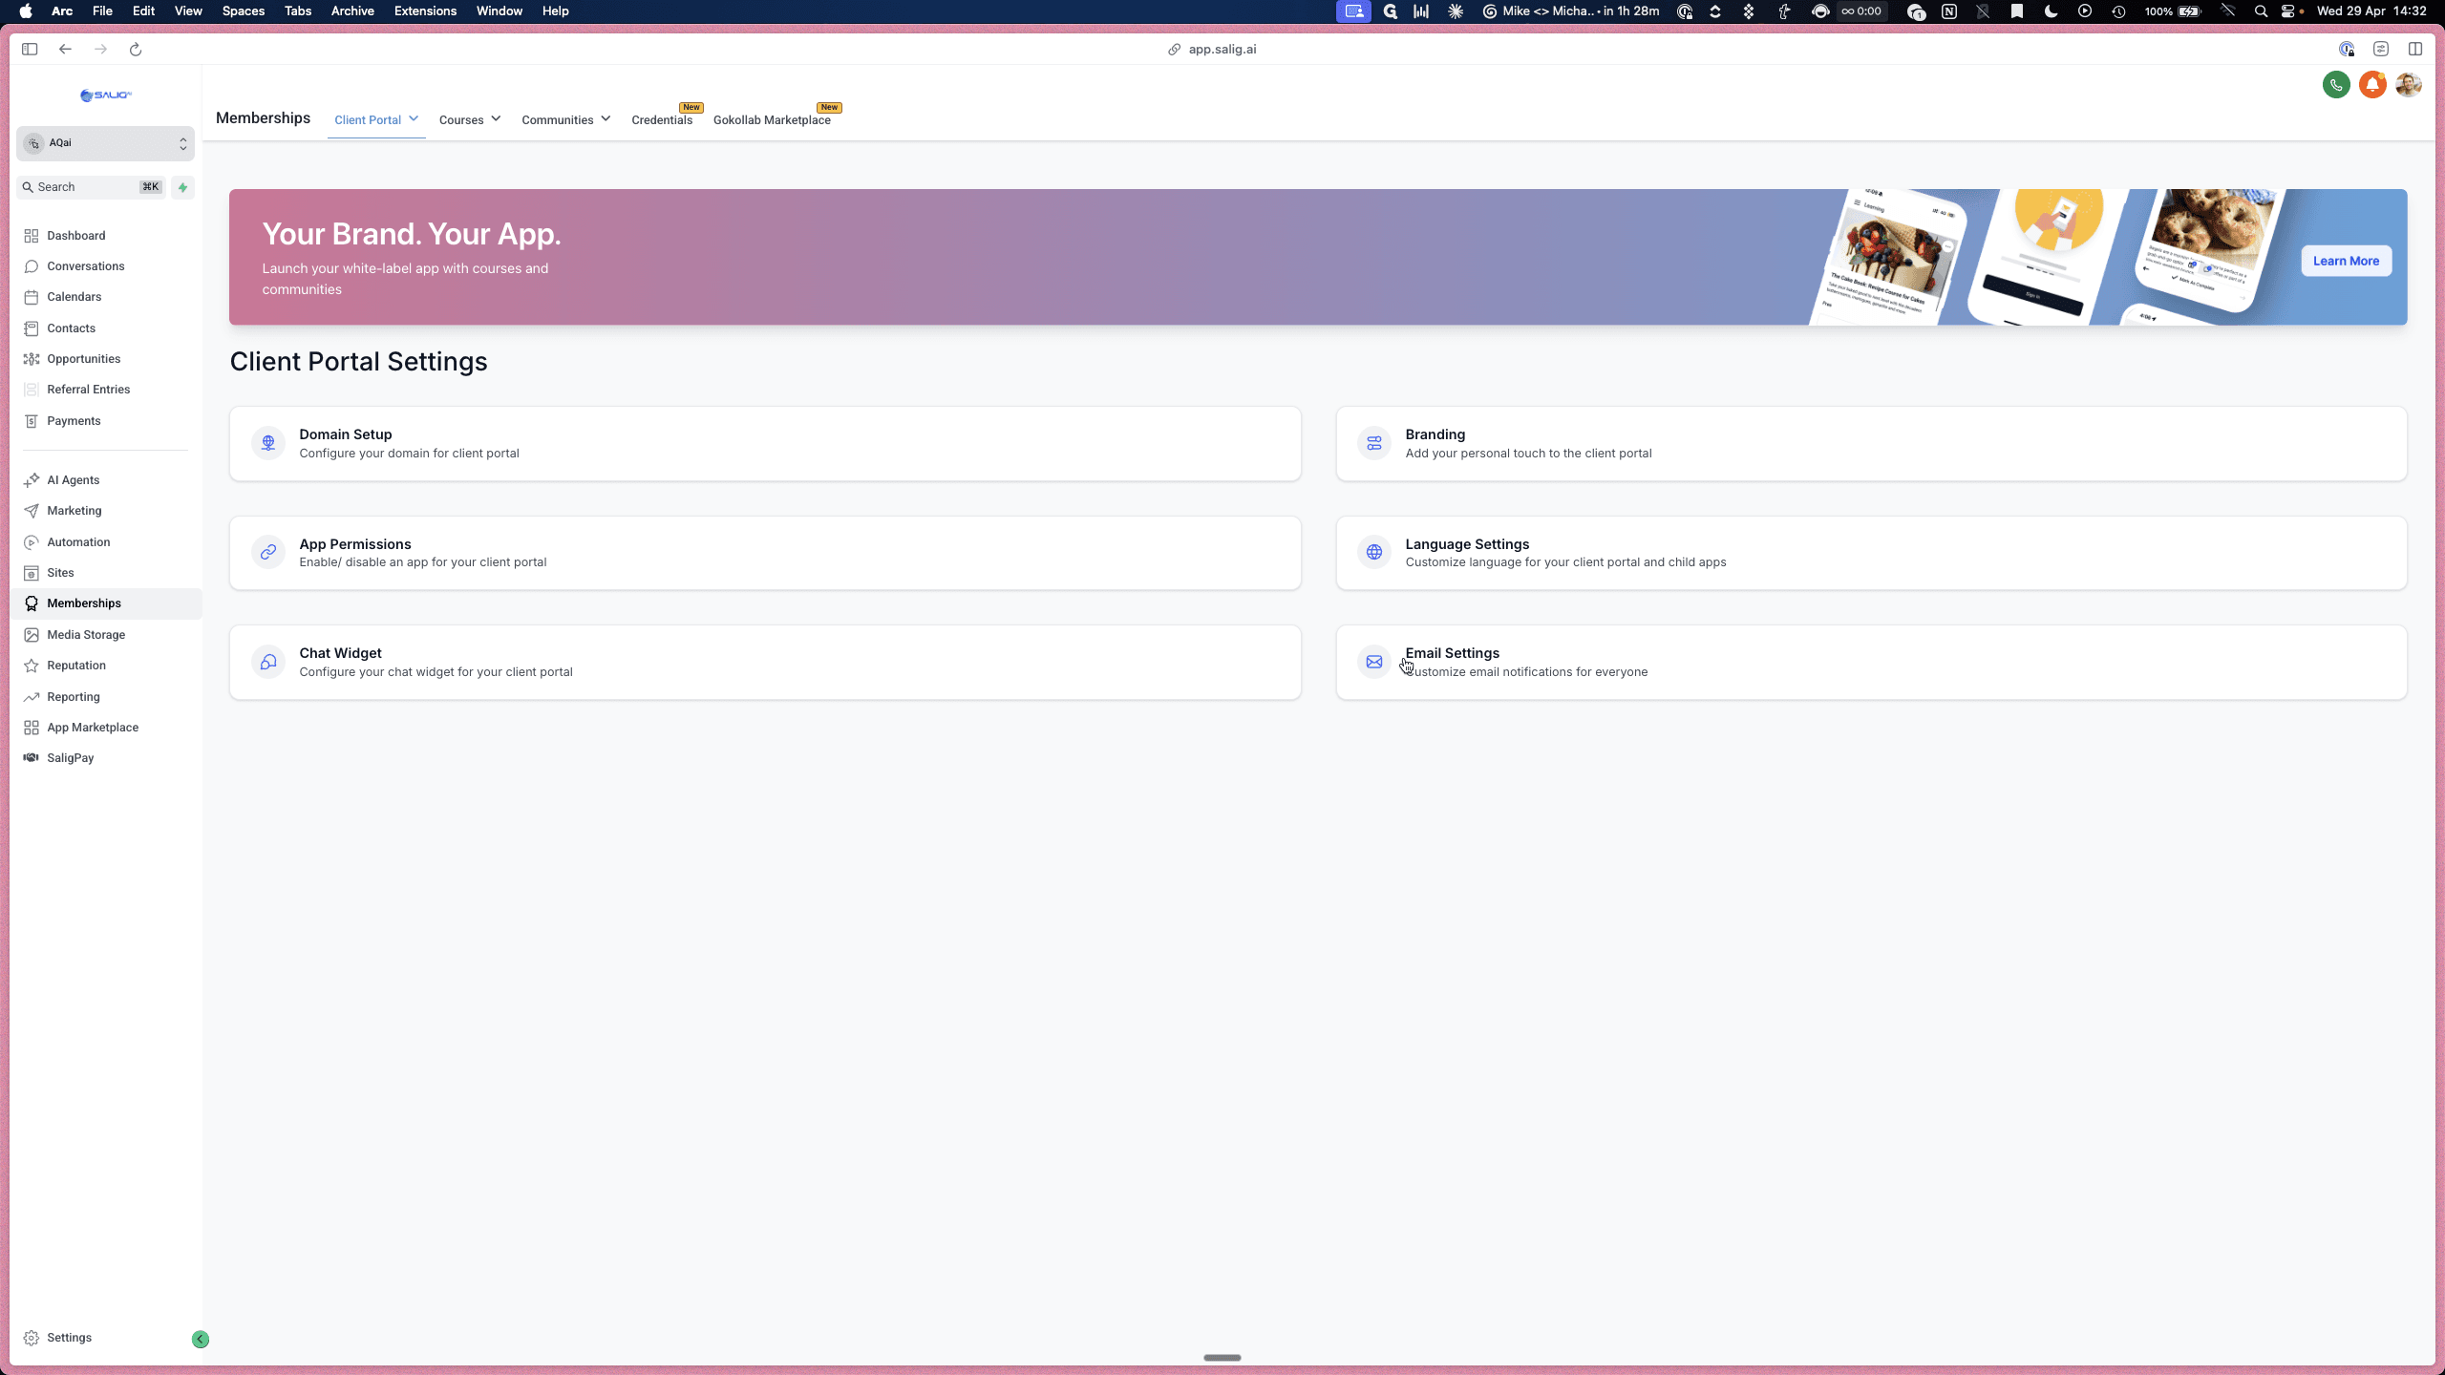Screen dimensions: 2445x1375
Task: Click the SALIG logo
Action: (105, 95)
